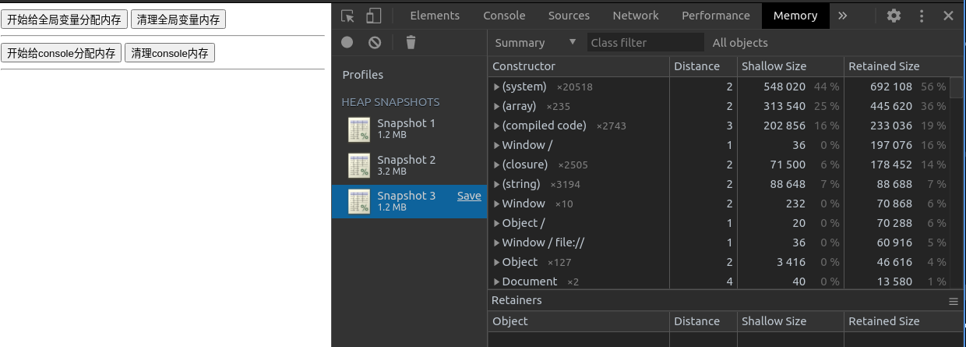Image resolution: width=966 pixels, height=347 pixels.
Task: Click the 清理全局变量内存 button
Action: point(178,19)
